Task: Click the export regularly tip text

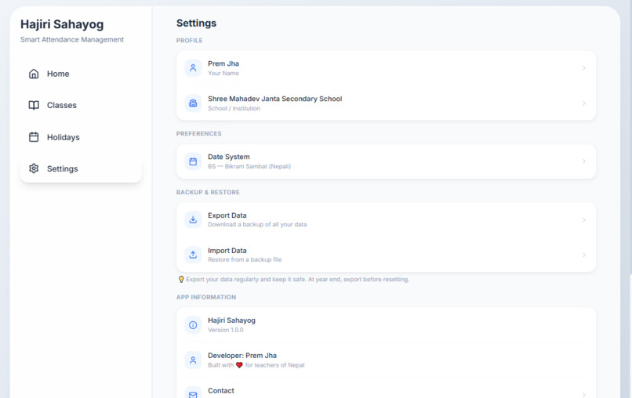Action: pos(297,279)
